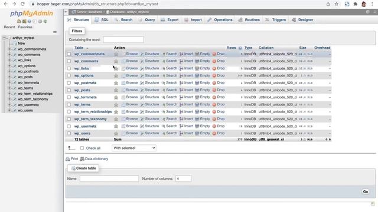Sort by the Table column header
The height and width of the screenshot is (212, 378).
[79, 48]
